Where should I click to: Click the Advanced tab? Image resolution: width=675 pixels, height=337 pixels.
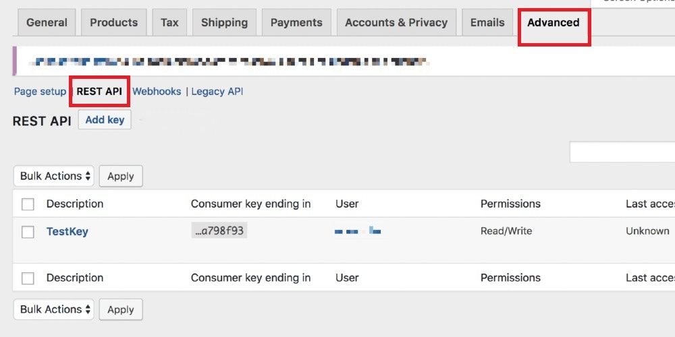(x=553, y=23)
